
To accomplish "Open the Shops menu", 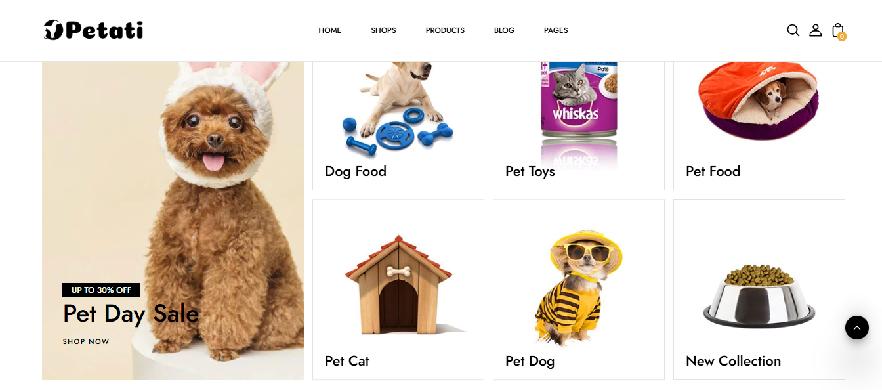I will [383, 30].
